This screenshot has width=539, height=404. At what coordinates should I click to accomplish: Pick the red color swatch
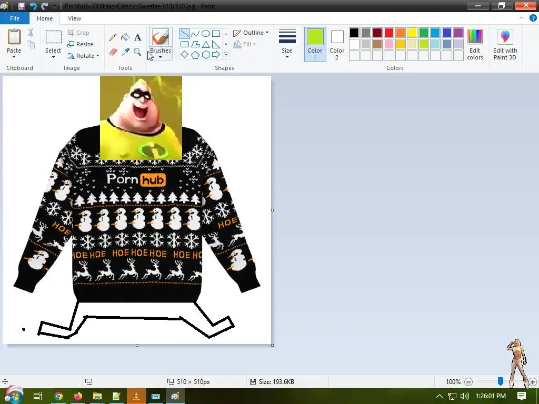coord(389,33)
